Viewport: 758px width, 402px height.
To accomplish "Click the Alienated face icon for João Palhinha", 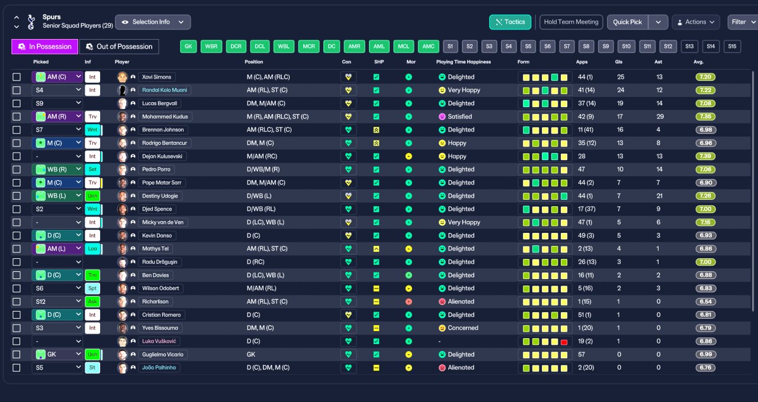I will click(x=442, y=368).
